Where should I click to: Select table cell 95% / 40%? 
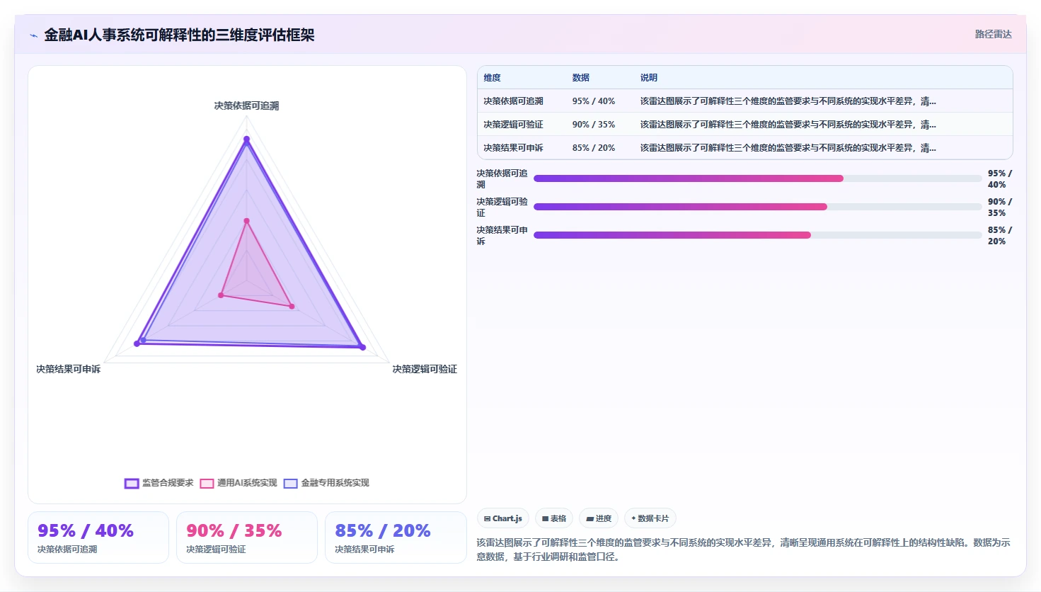594,101
